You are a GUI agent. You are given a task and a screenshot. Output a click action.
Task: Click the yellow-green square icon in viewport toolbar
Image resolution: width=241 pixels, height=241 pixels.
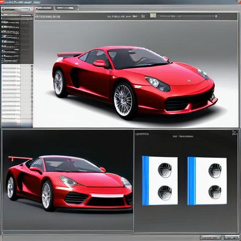(153, 16)
